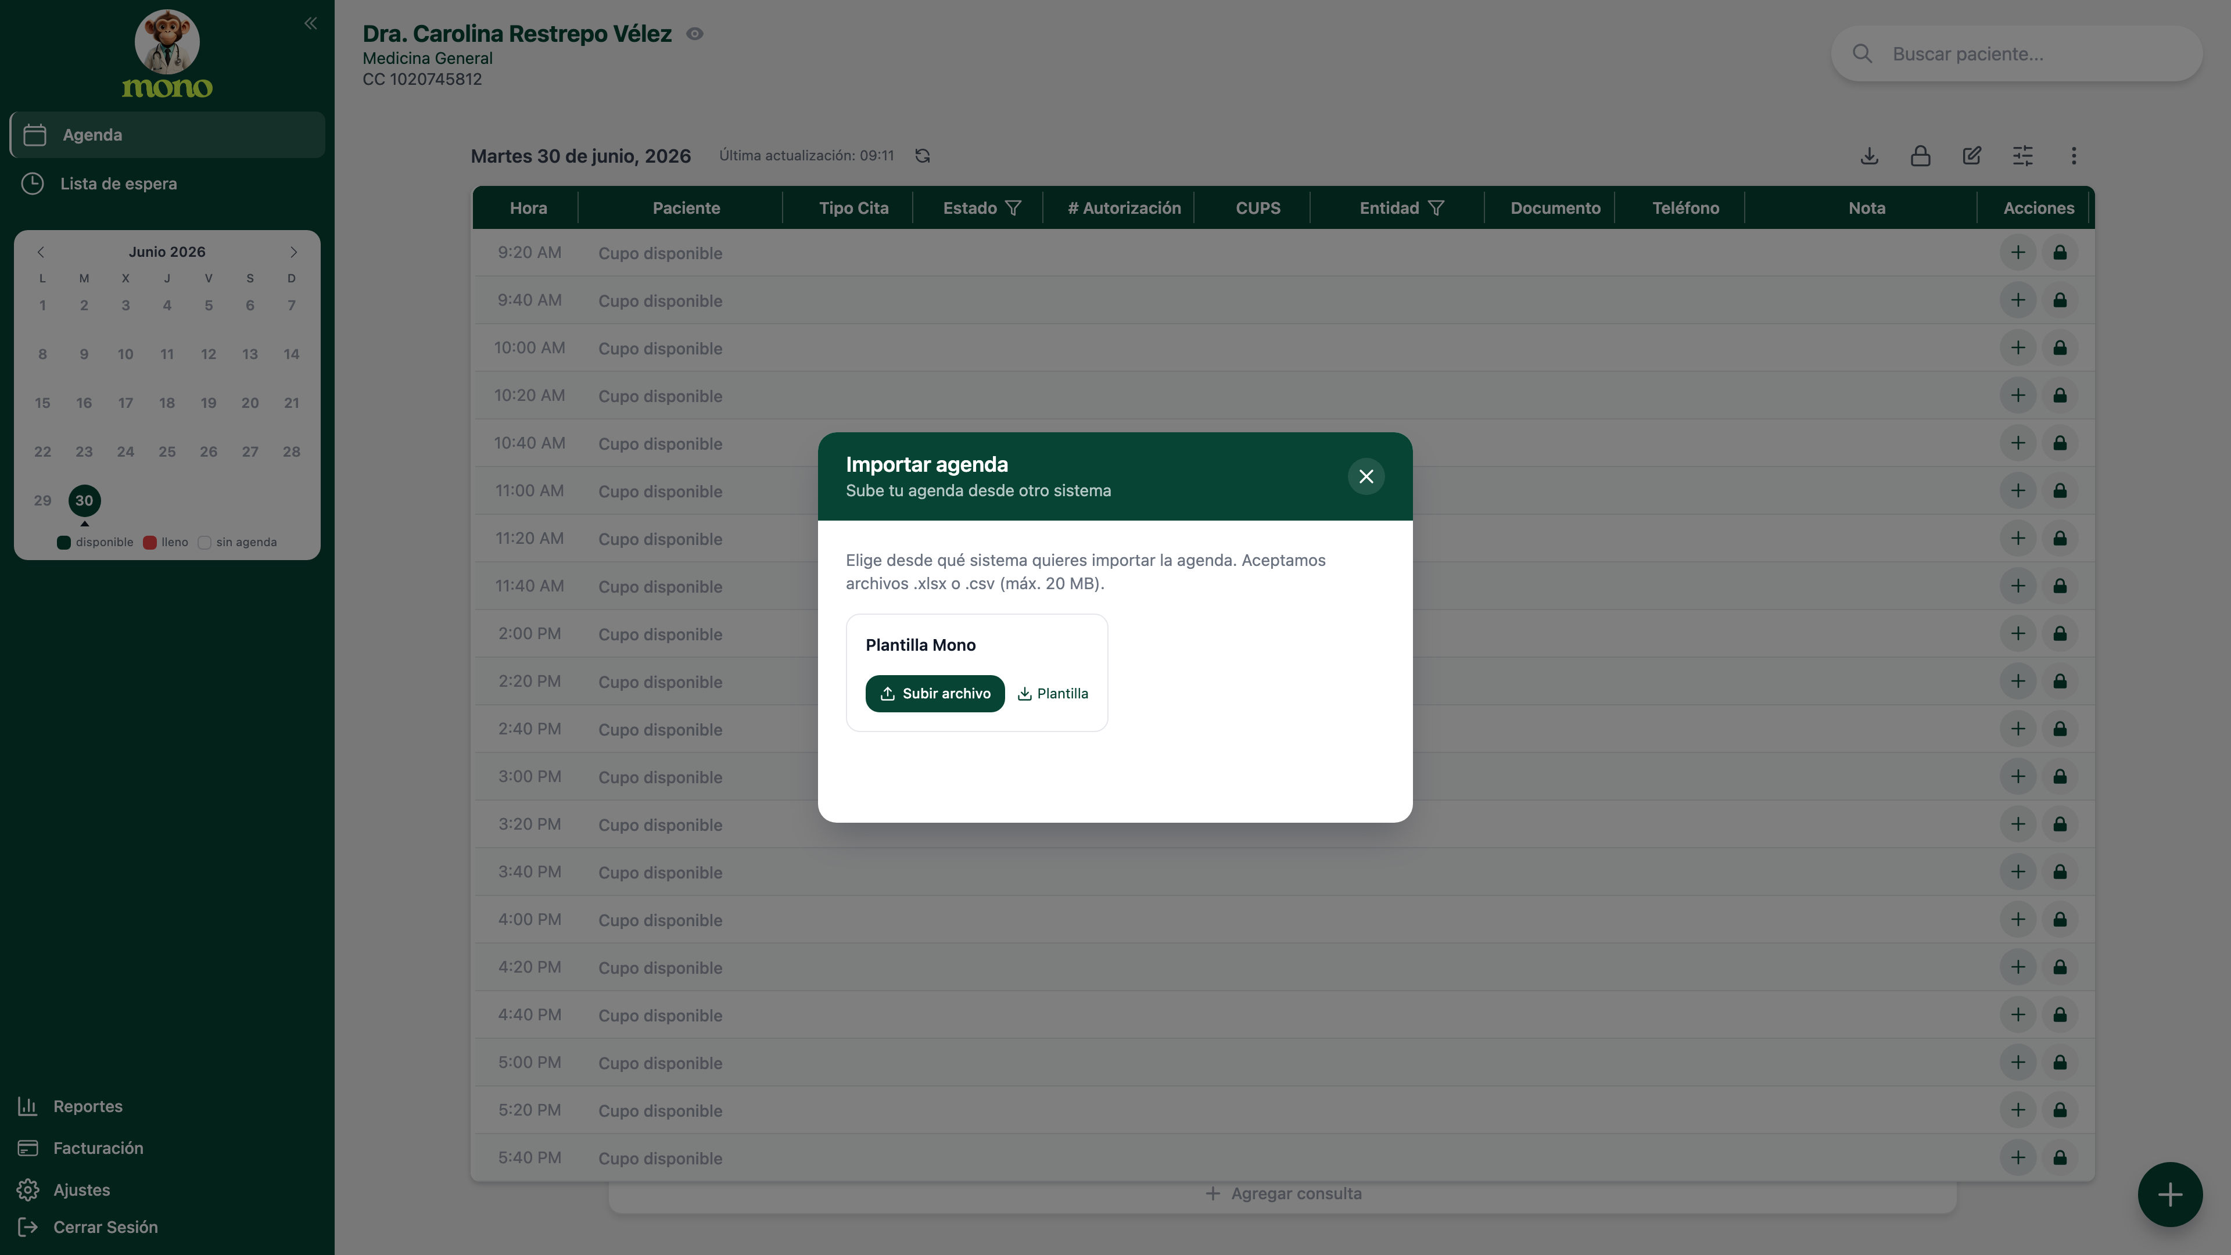
Task: Click the floating green plus button
Action: [x=2169, y=1195]
